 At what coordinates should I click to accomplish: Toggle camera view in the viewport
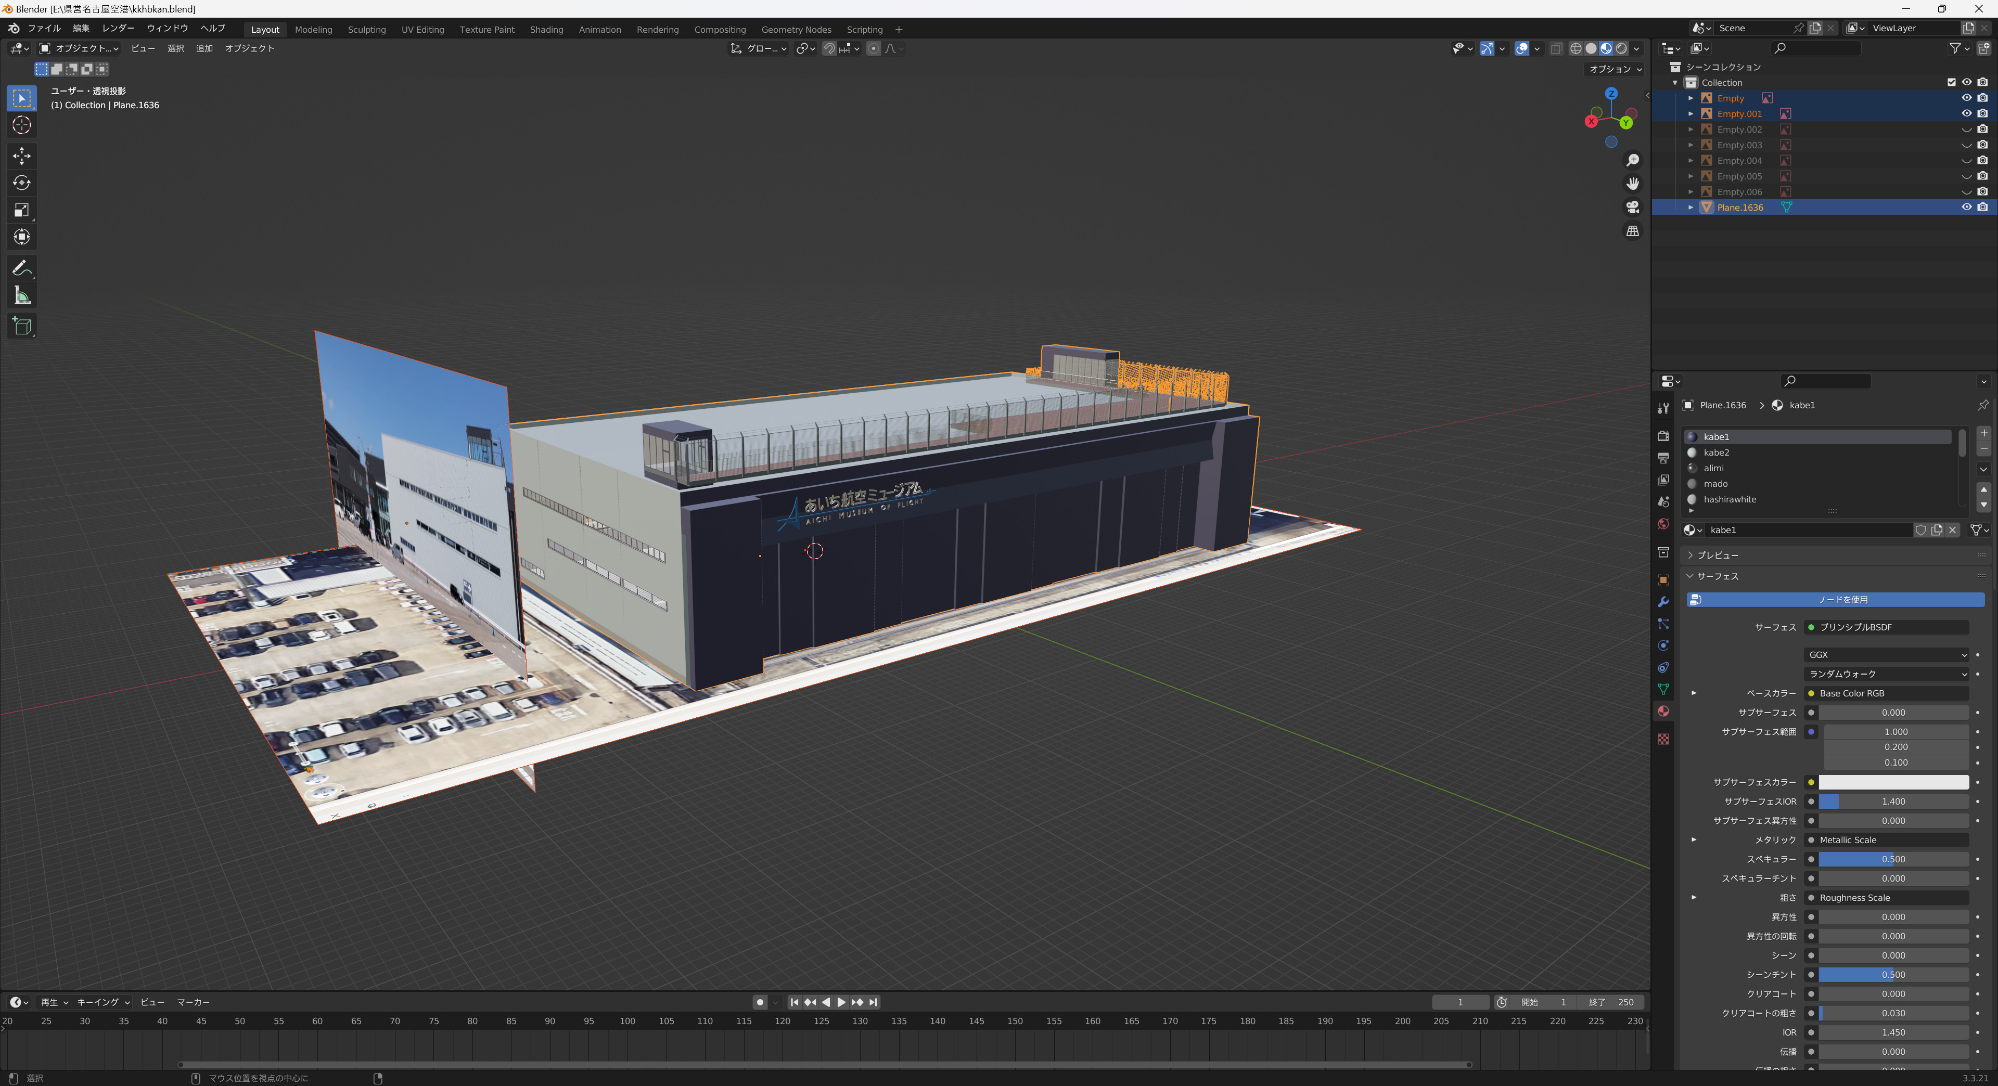point(1633,207)
